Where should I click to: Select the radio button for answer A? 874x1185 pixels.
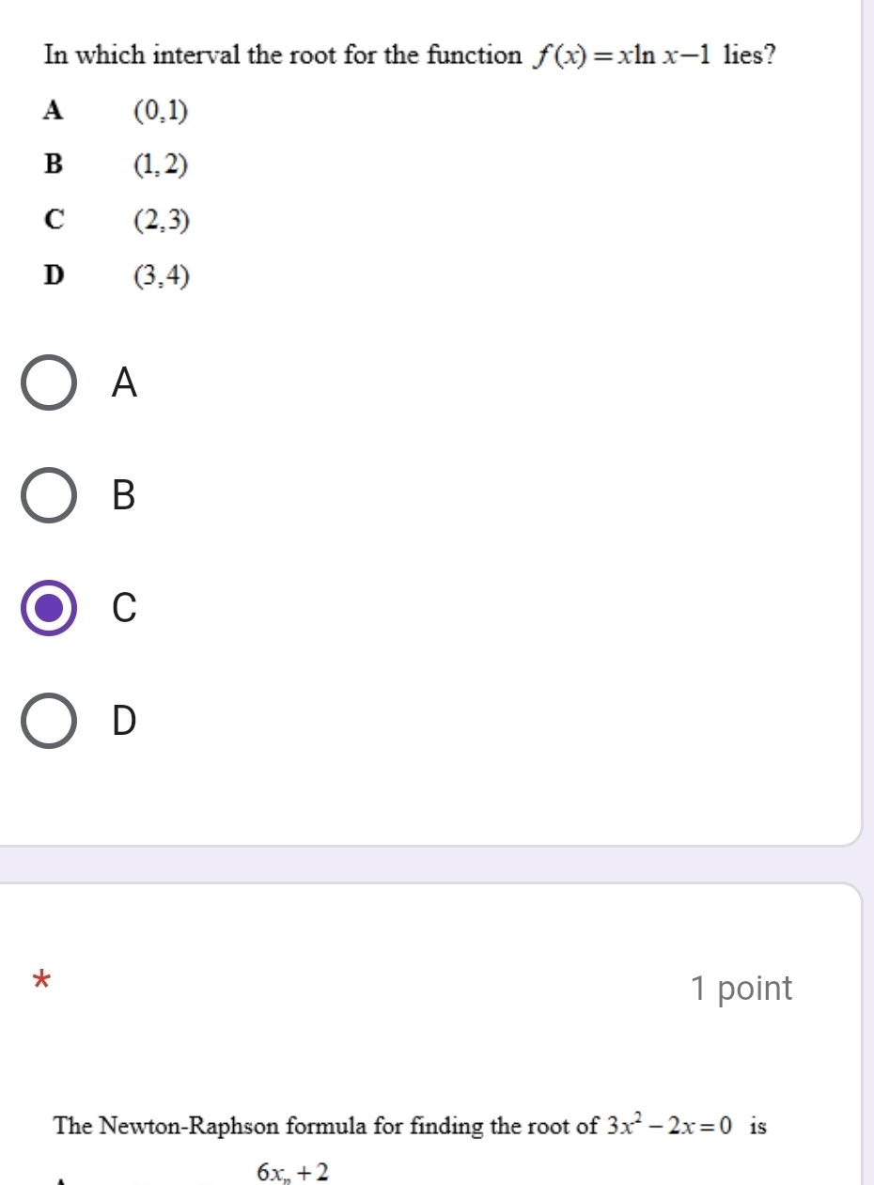[50, 383]
